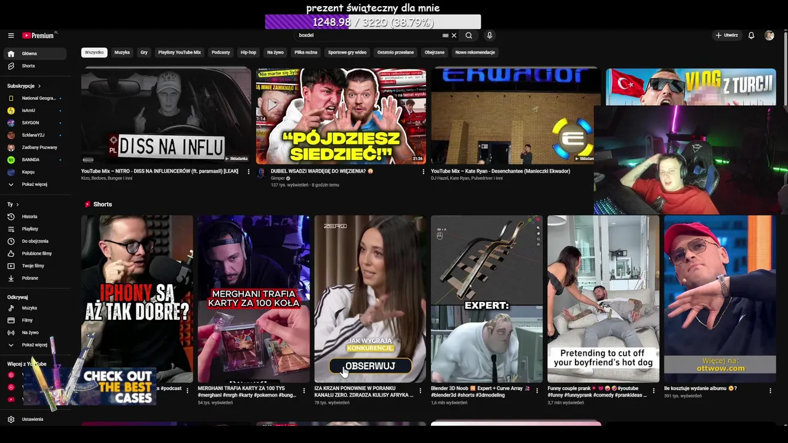Screen dimensions: 788x443
Task: Open the DUBIEL WSADZI WARDĘGĘ video title
Action: click(322, 171)
